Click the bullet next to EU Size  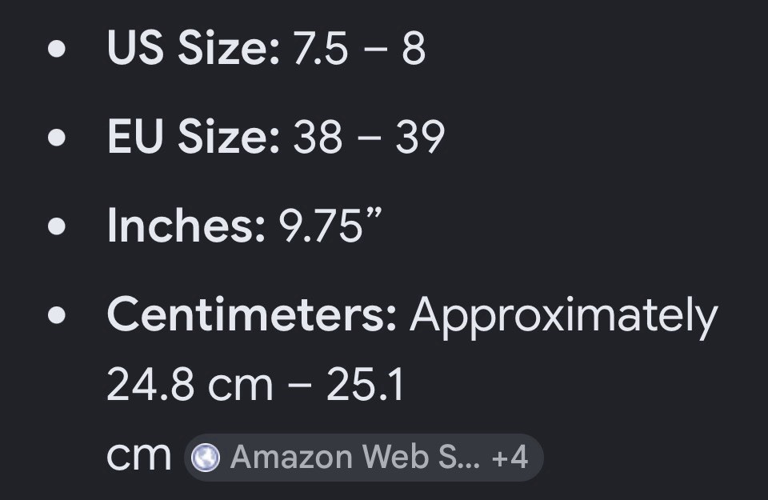(57, 137)
